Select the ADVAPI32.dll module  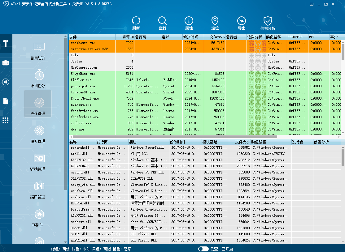(x=205, y=216)
